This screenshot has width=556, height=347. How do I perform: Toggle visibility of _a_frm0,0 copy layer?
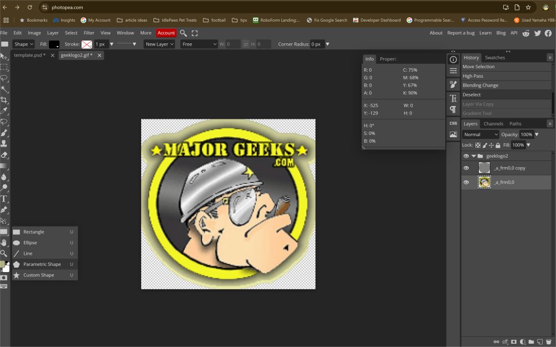tap(466, 168)
